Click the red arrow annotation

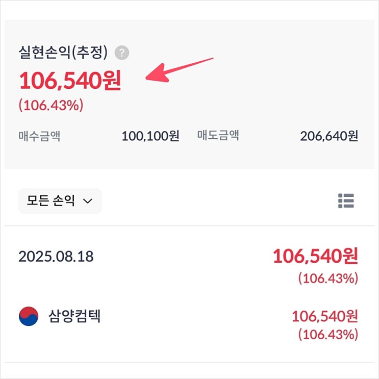pos(179,69)
